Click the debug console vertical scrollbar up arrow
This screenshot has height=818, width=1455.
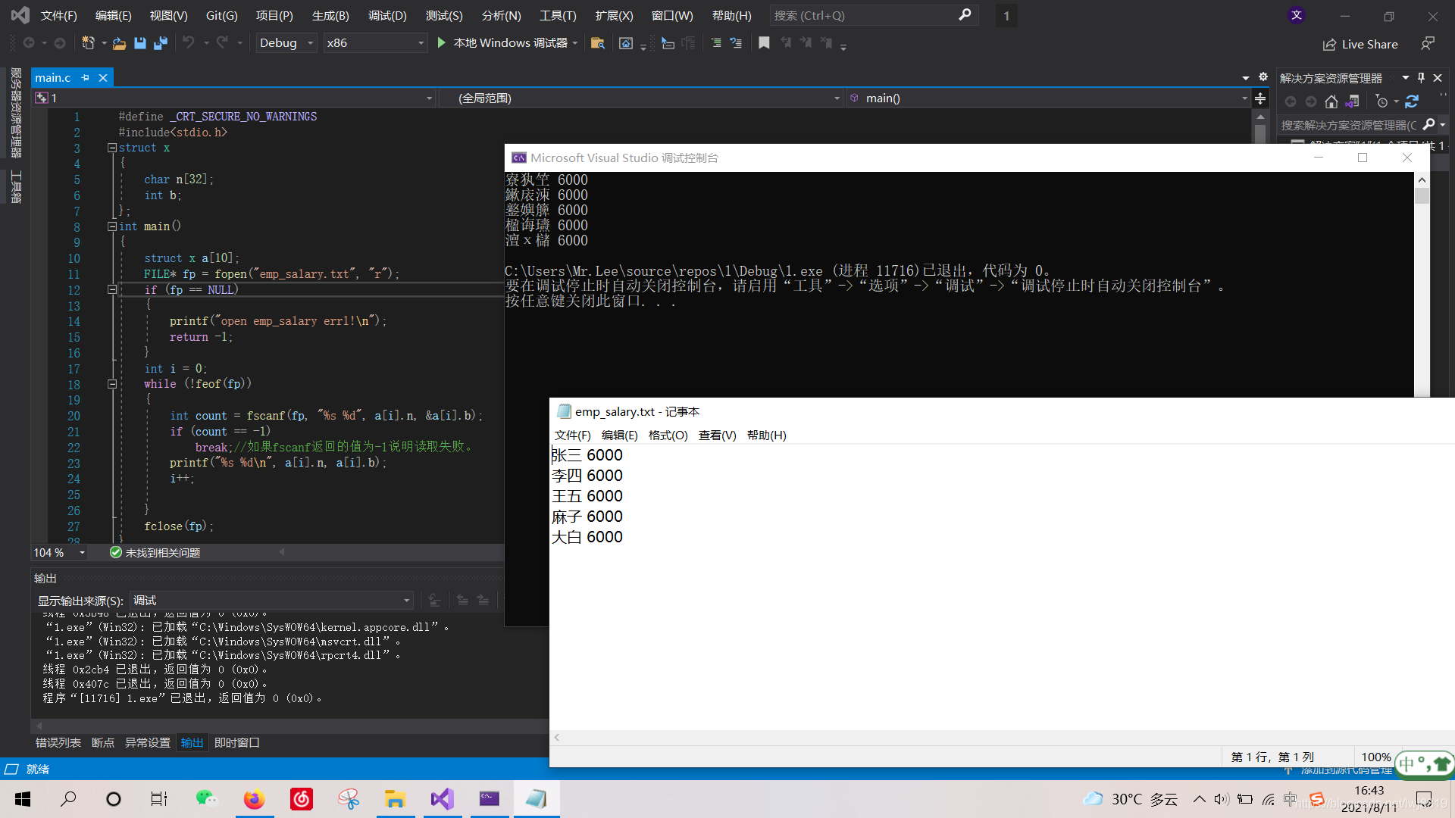[x=1422, y=180]
